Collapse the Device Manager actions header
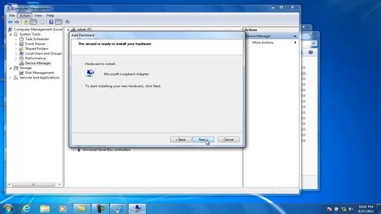Screen dimensions: 381x214 [295, 36]
